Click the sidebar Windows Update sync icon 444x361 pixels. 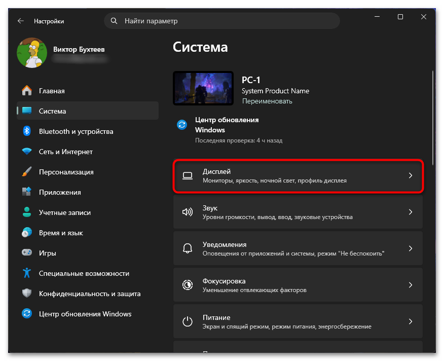(27, 313)
